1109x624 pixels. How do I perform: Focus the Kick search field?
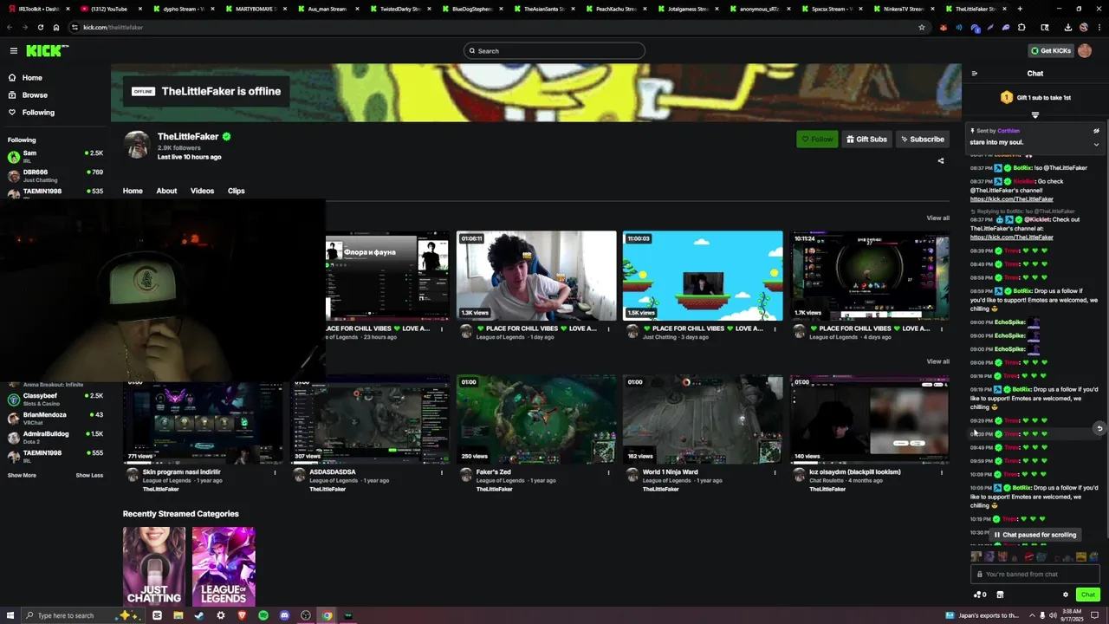tap(554, 51)
